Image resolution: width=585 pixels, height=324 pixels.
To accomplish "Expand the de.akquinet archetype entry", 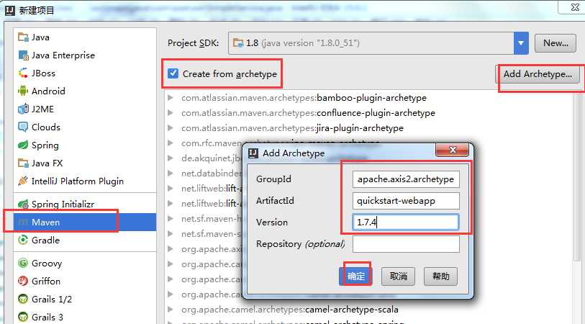I will 171,158.
